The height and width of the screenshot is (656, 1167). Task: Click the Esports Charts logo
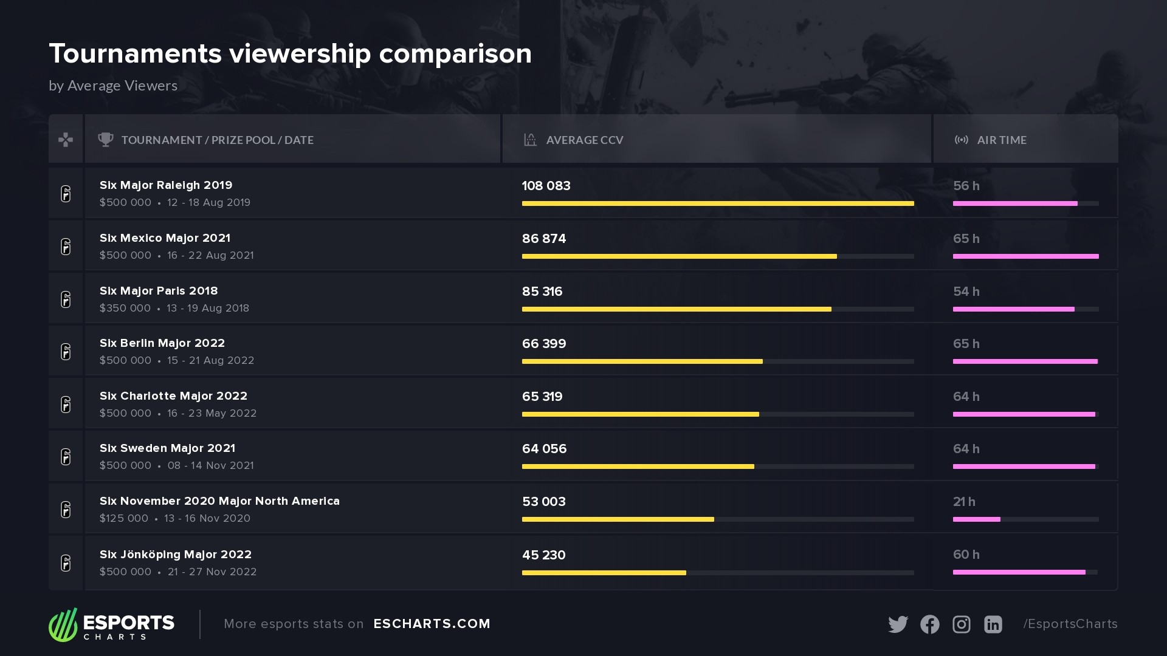pyautogui.click(x=112, y=624)
